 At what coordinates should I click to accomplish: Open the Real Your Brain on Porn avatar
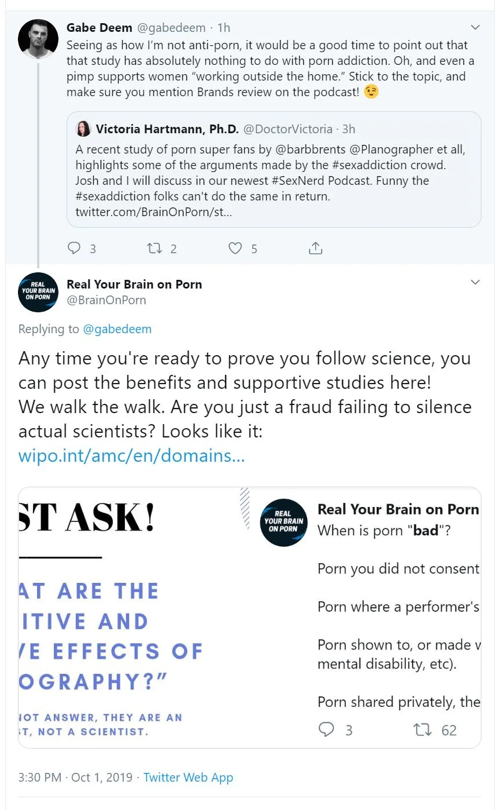coord(38,292)
